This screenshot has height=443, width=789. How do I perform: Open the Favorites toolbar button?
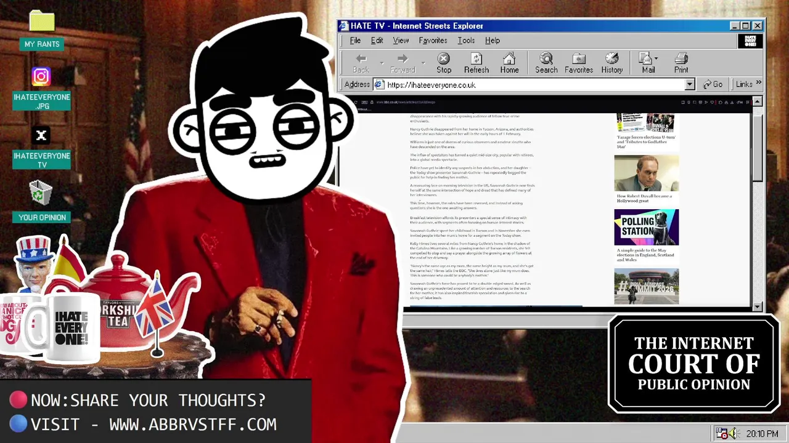tap(579, 63)
